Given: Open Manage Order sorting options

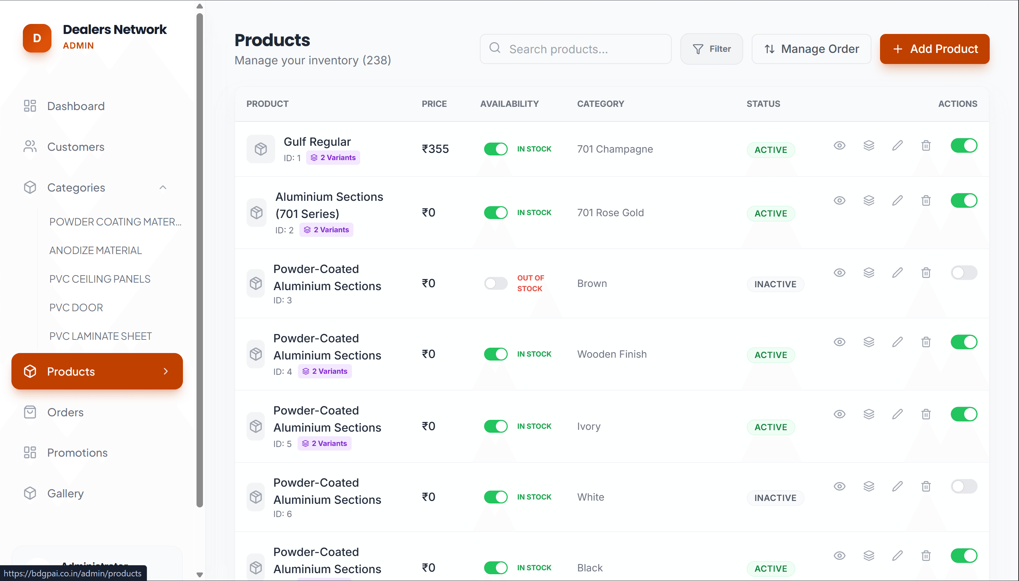Looking at the screenshot, I should pos(811,49).
